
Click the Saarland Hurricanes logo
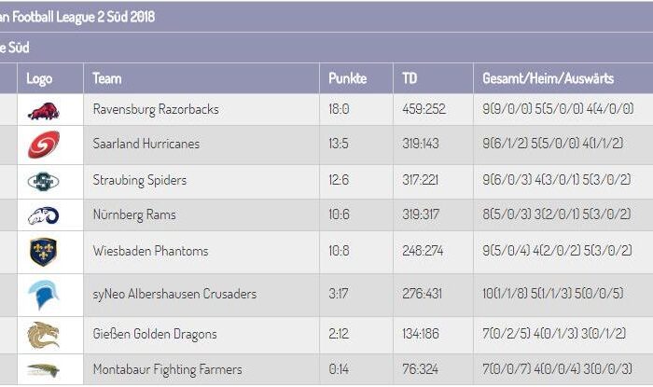coord(43,145)
